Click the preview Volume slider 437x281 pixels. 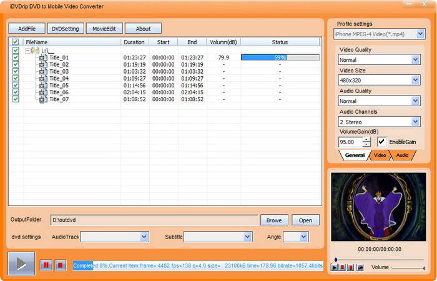(408, 268)
